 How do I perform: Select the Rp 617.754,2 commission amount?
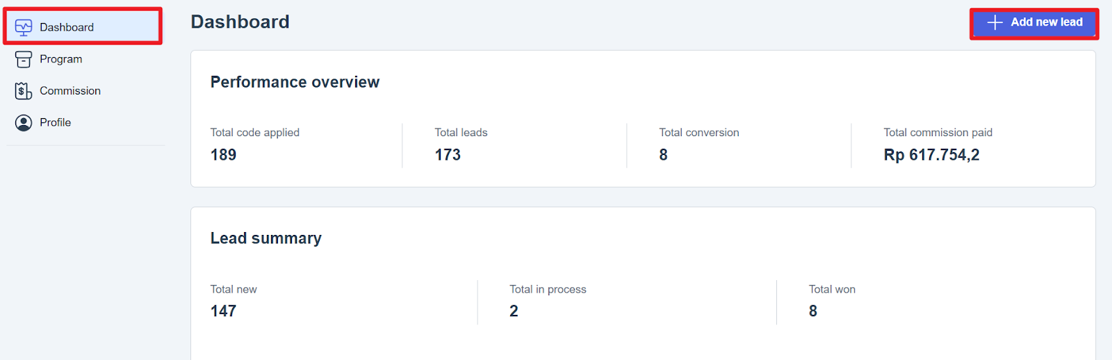tap(931, 155)
